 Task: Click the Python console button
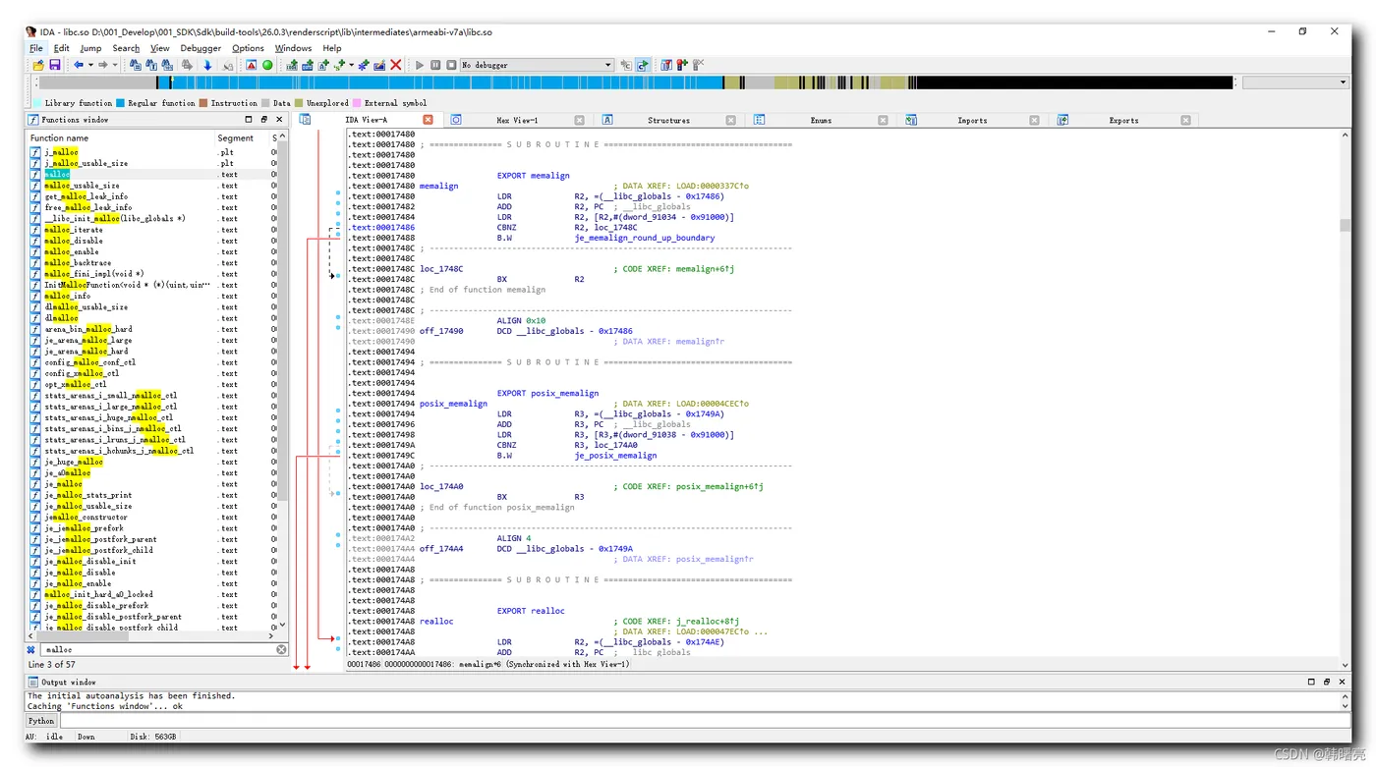(x=41, y=721)
